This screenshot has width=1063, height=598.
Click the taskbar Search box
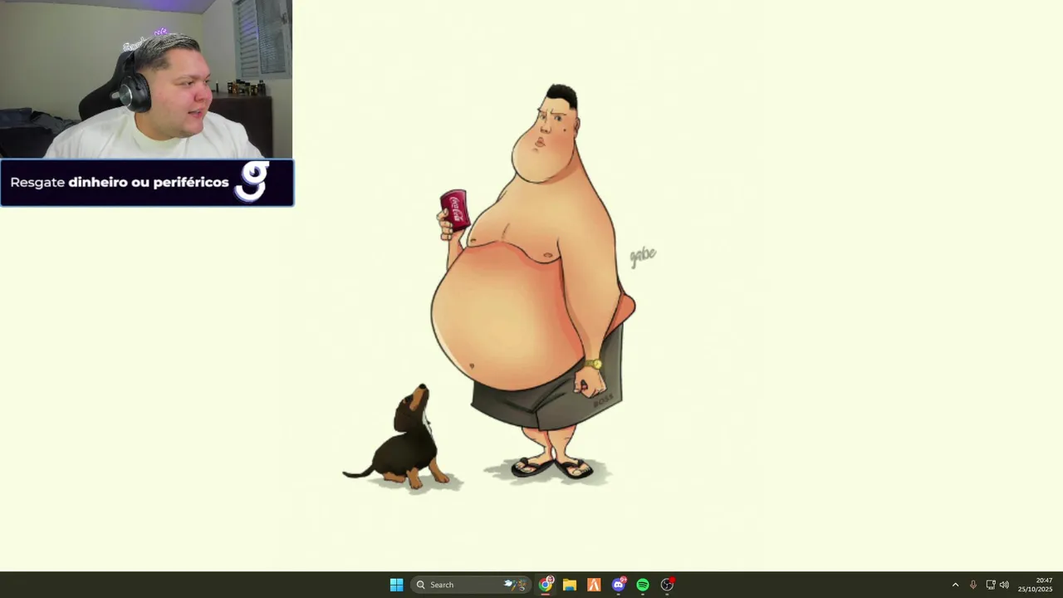[x=471, y=585]
